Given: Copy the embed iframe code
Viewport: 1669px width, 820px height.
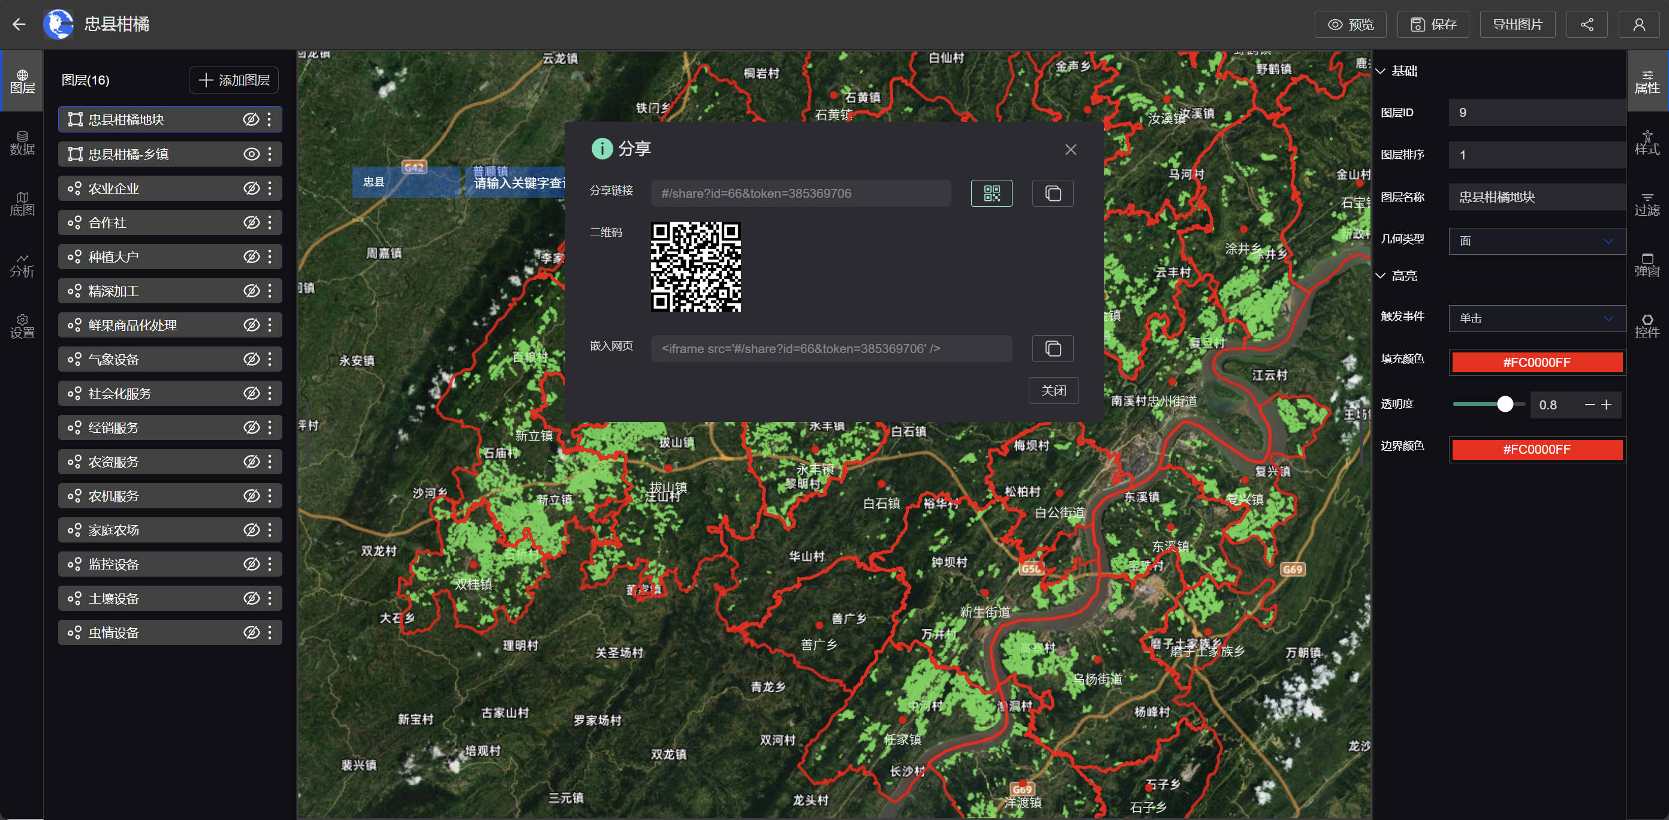Looking at the screenshot, I should 1052,348.
